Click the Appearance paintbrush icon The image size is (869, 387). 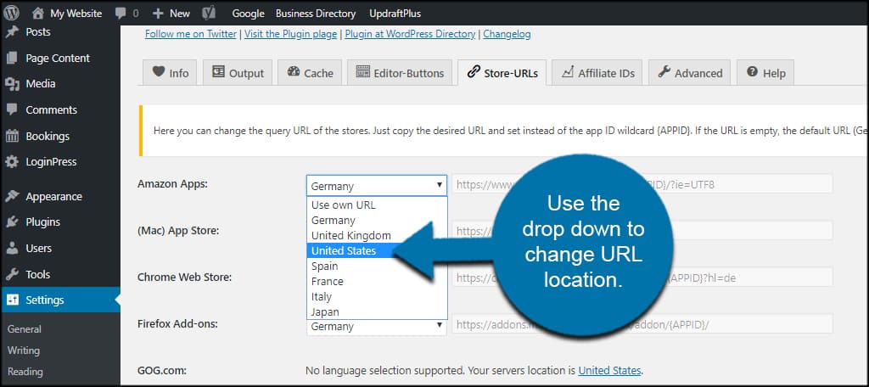coord(12,196)
